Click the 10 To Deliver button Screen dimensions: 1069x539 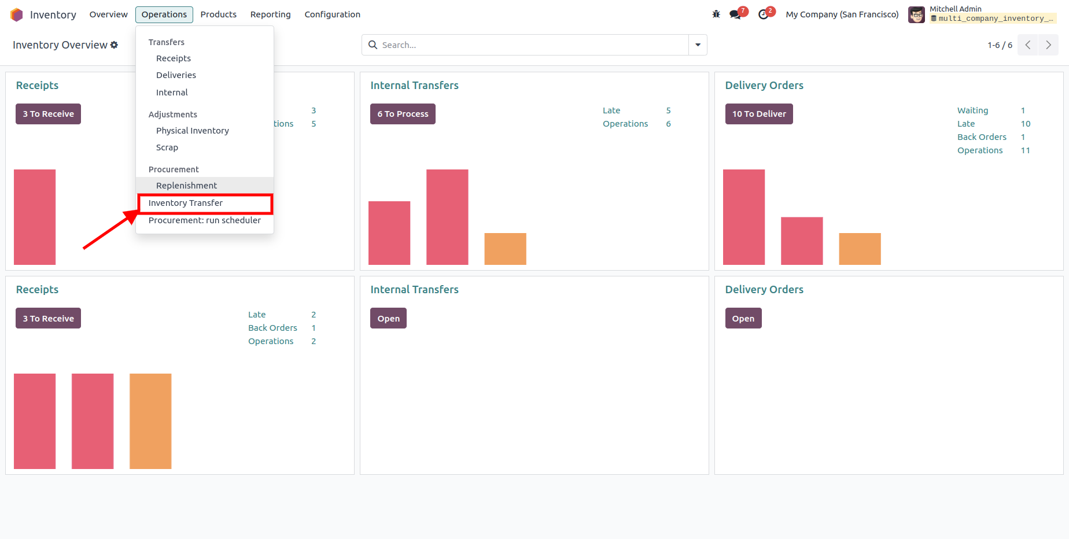pos(758,114)
